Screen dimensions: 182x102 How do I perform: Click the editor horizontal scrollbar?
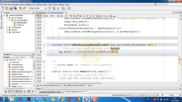75,83
